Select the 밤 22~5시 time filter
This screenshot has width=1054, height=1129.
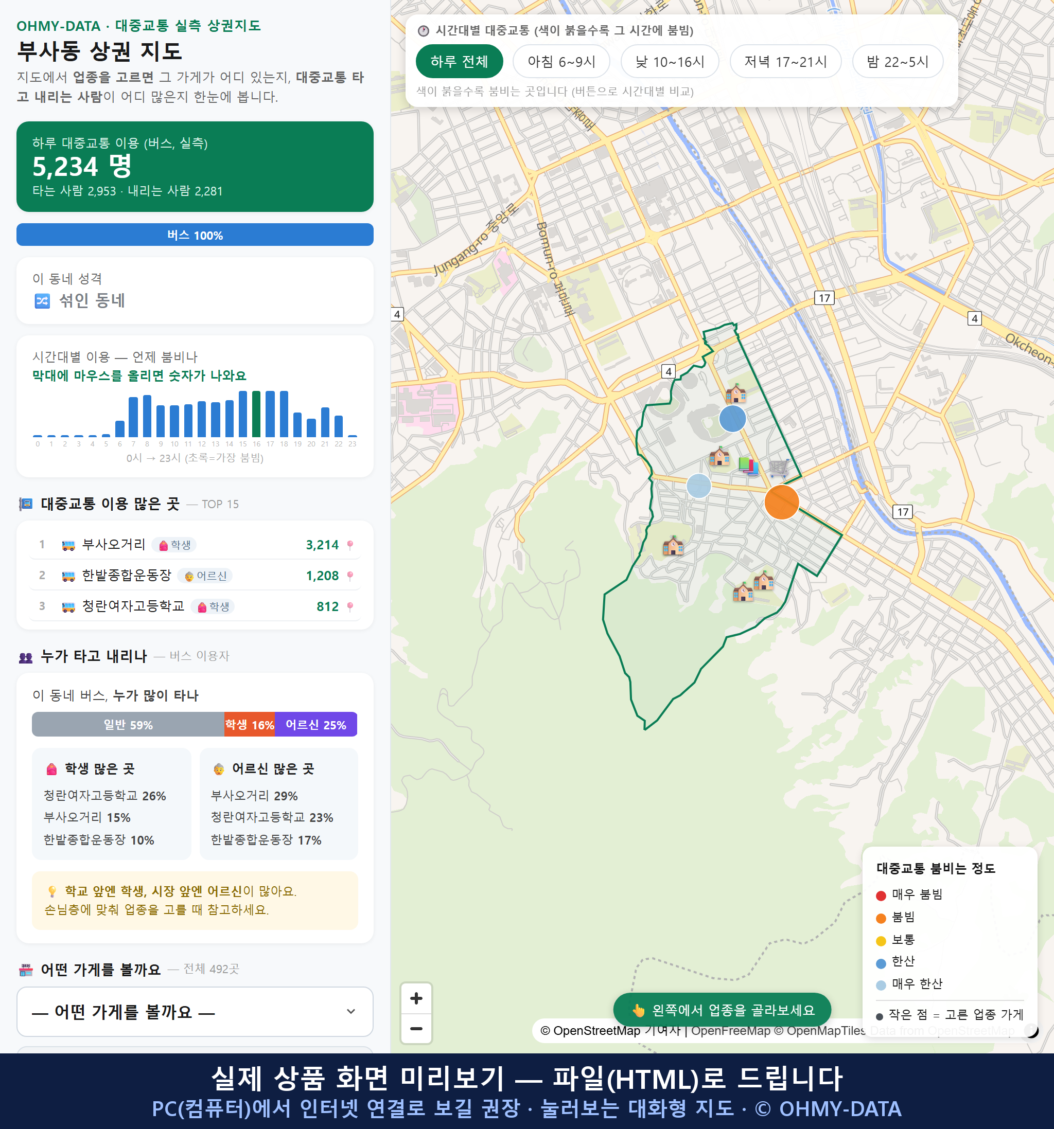coord(898,61)
